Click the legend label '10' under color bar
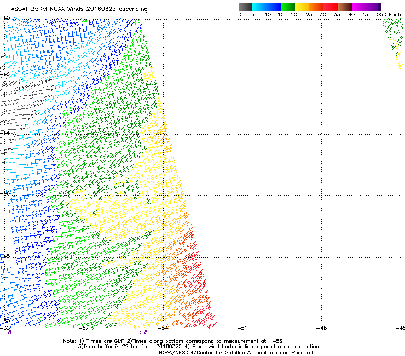405x356 pixels. [268, 15]
